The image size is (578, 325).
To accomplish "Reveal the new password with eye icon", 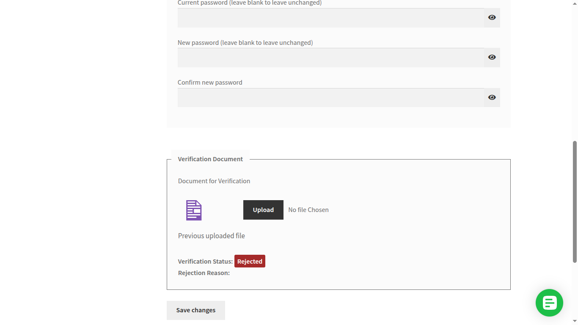I will coord(492,57).
